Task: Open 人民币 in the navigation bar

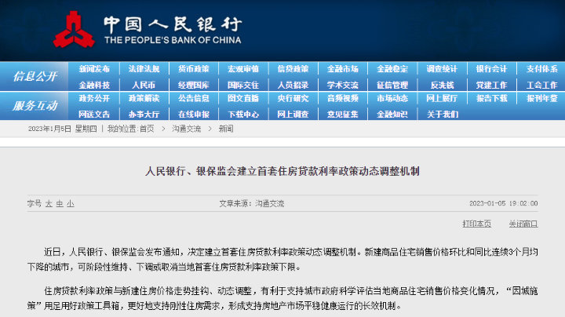Action: (144, 85)
